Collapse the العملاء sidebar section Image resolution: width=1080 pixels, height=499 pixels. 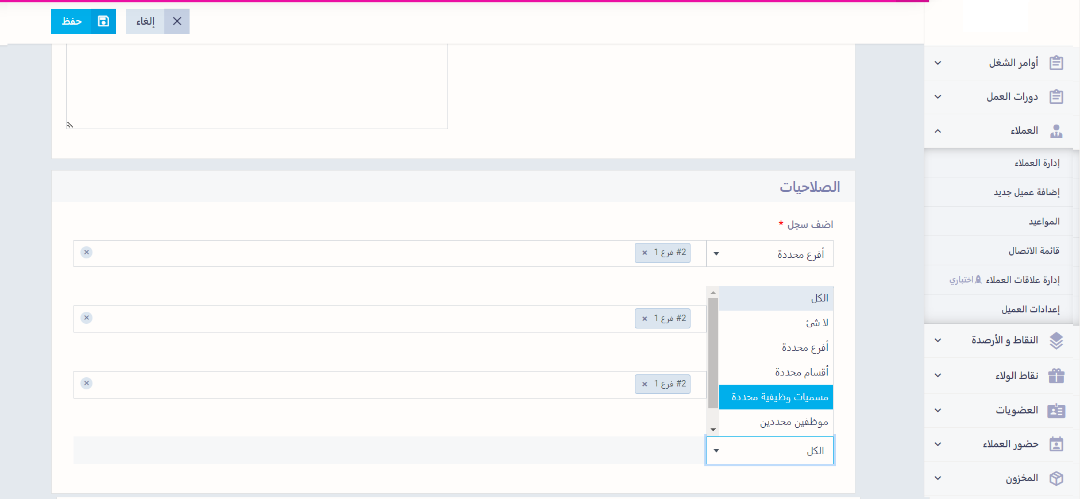pyautogui.click(x=938, y=131)
